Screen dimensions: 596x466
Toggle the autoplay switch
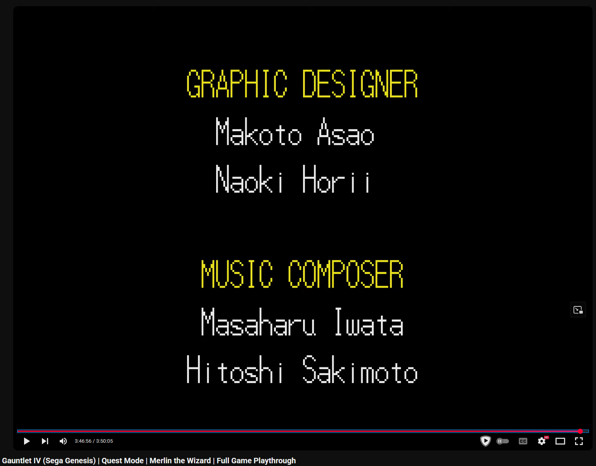tap(502, 441)
